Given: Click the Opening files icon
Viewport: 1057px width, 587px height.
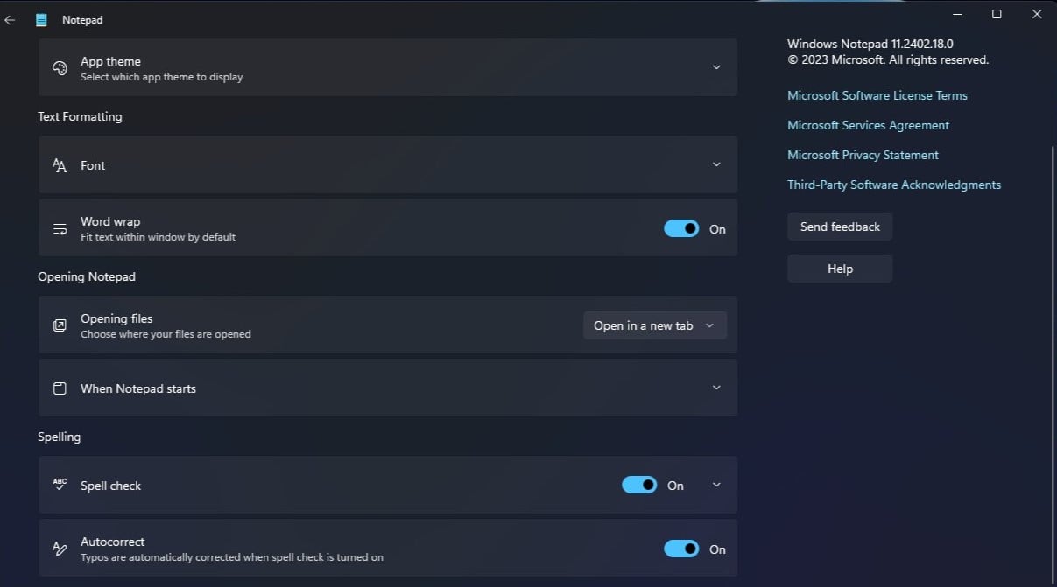Looking at the screenshot, I should click(x=60, y=325).
